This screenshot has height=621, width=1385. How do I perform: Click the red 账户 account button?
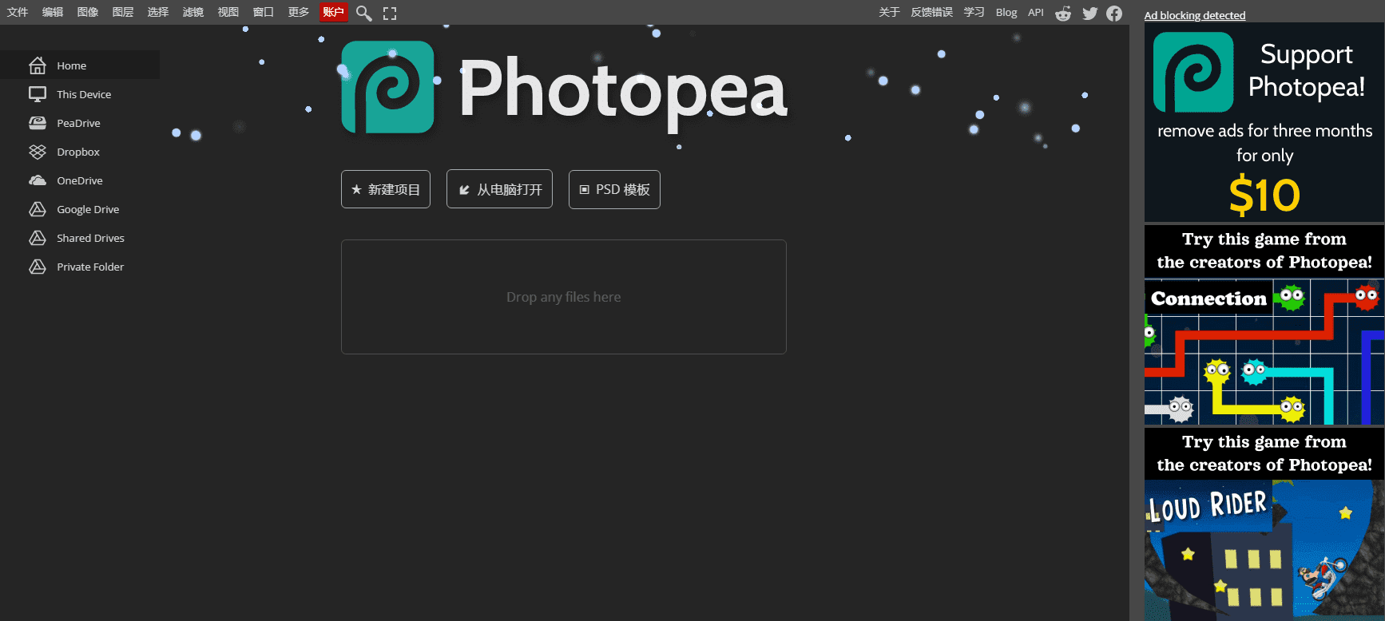pyautogui.click(x=333, y=12)
